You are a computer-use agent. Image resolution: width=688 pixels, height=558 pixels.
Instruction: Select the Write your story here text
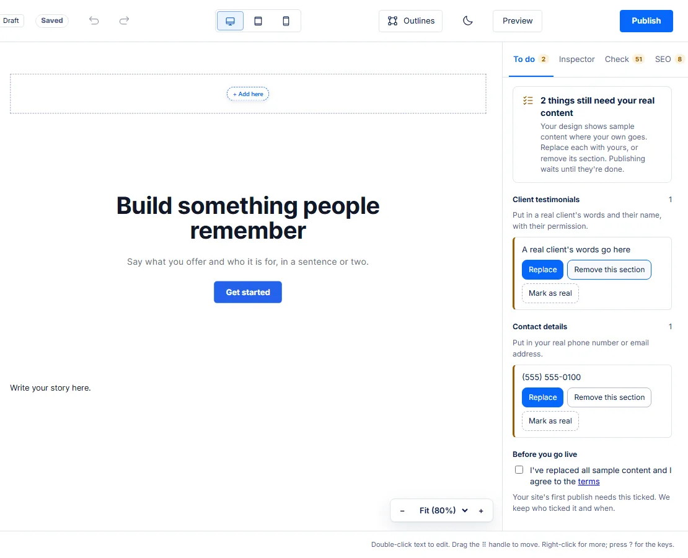[x=50, y=387]
